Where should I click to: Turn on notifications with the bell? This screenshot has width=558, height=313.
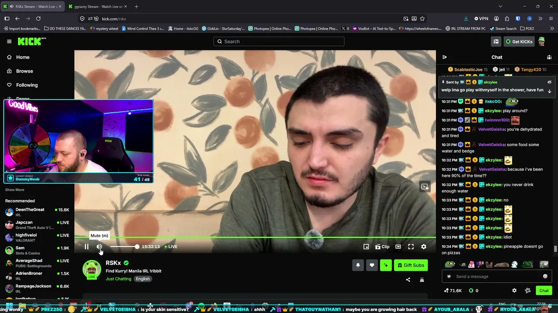(x=358, y=265)
